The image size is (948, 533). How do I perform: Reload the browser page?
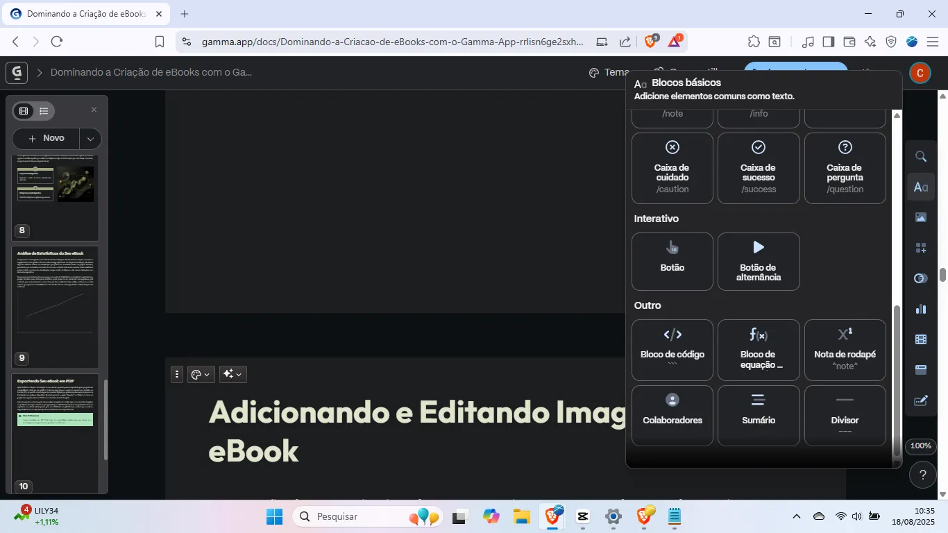point(57,42)
